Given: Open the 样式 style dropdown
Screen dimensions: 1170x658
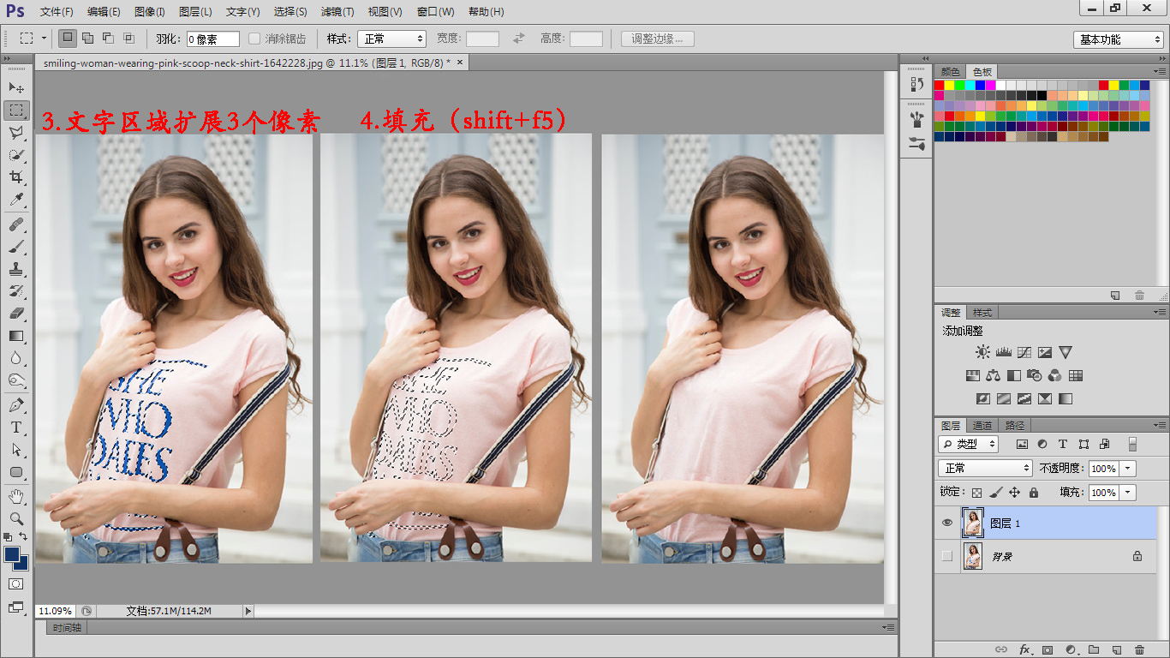Looking at the screenshot, I should [x=391, y=39].
